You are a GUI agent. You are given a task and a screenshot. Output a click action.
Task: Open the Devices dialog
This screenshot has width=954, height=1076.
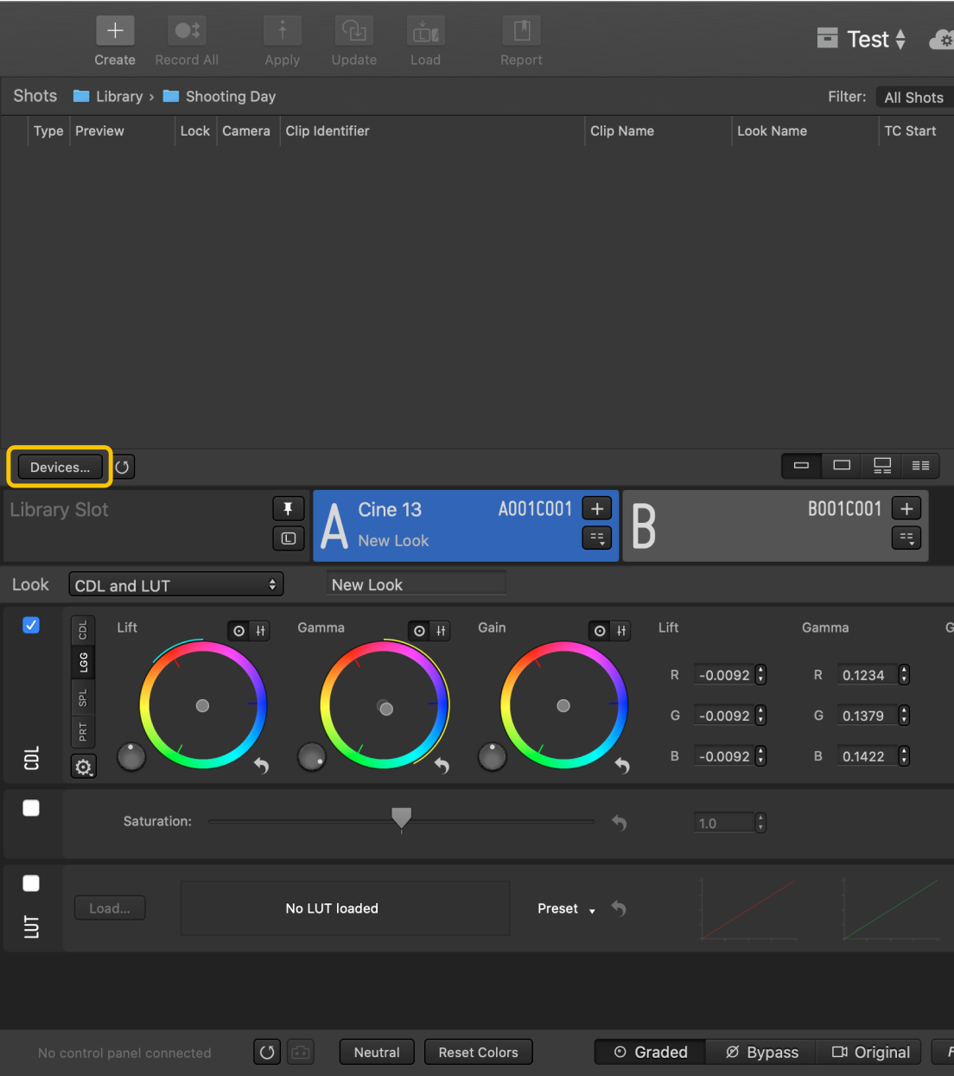tap(60, 468)
